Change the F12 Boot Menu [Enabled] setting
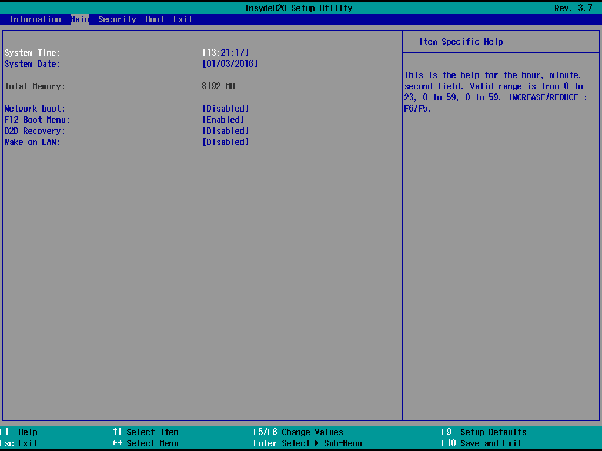The width and height of the screenshot is (602, 451). pyautogui.click(x=223, y=120)
